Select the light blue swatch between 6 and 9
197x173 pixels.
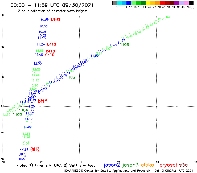124,3
